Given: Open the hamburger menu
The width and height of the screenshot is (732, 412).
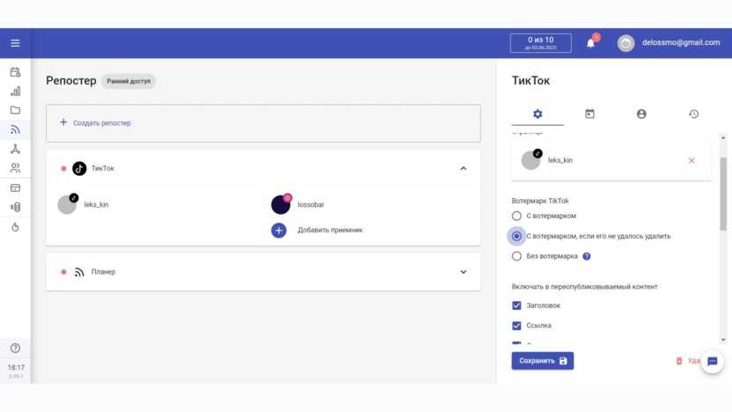Looking at the screenshot, I should 15,43.
